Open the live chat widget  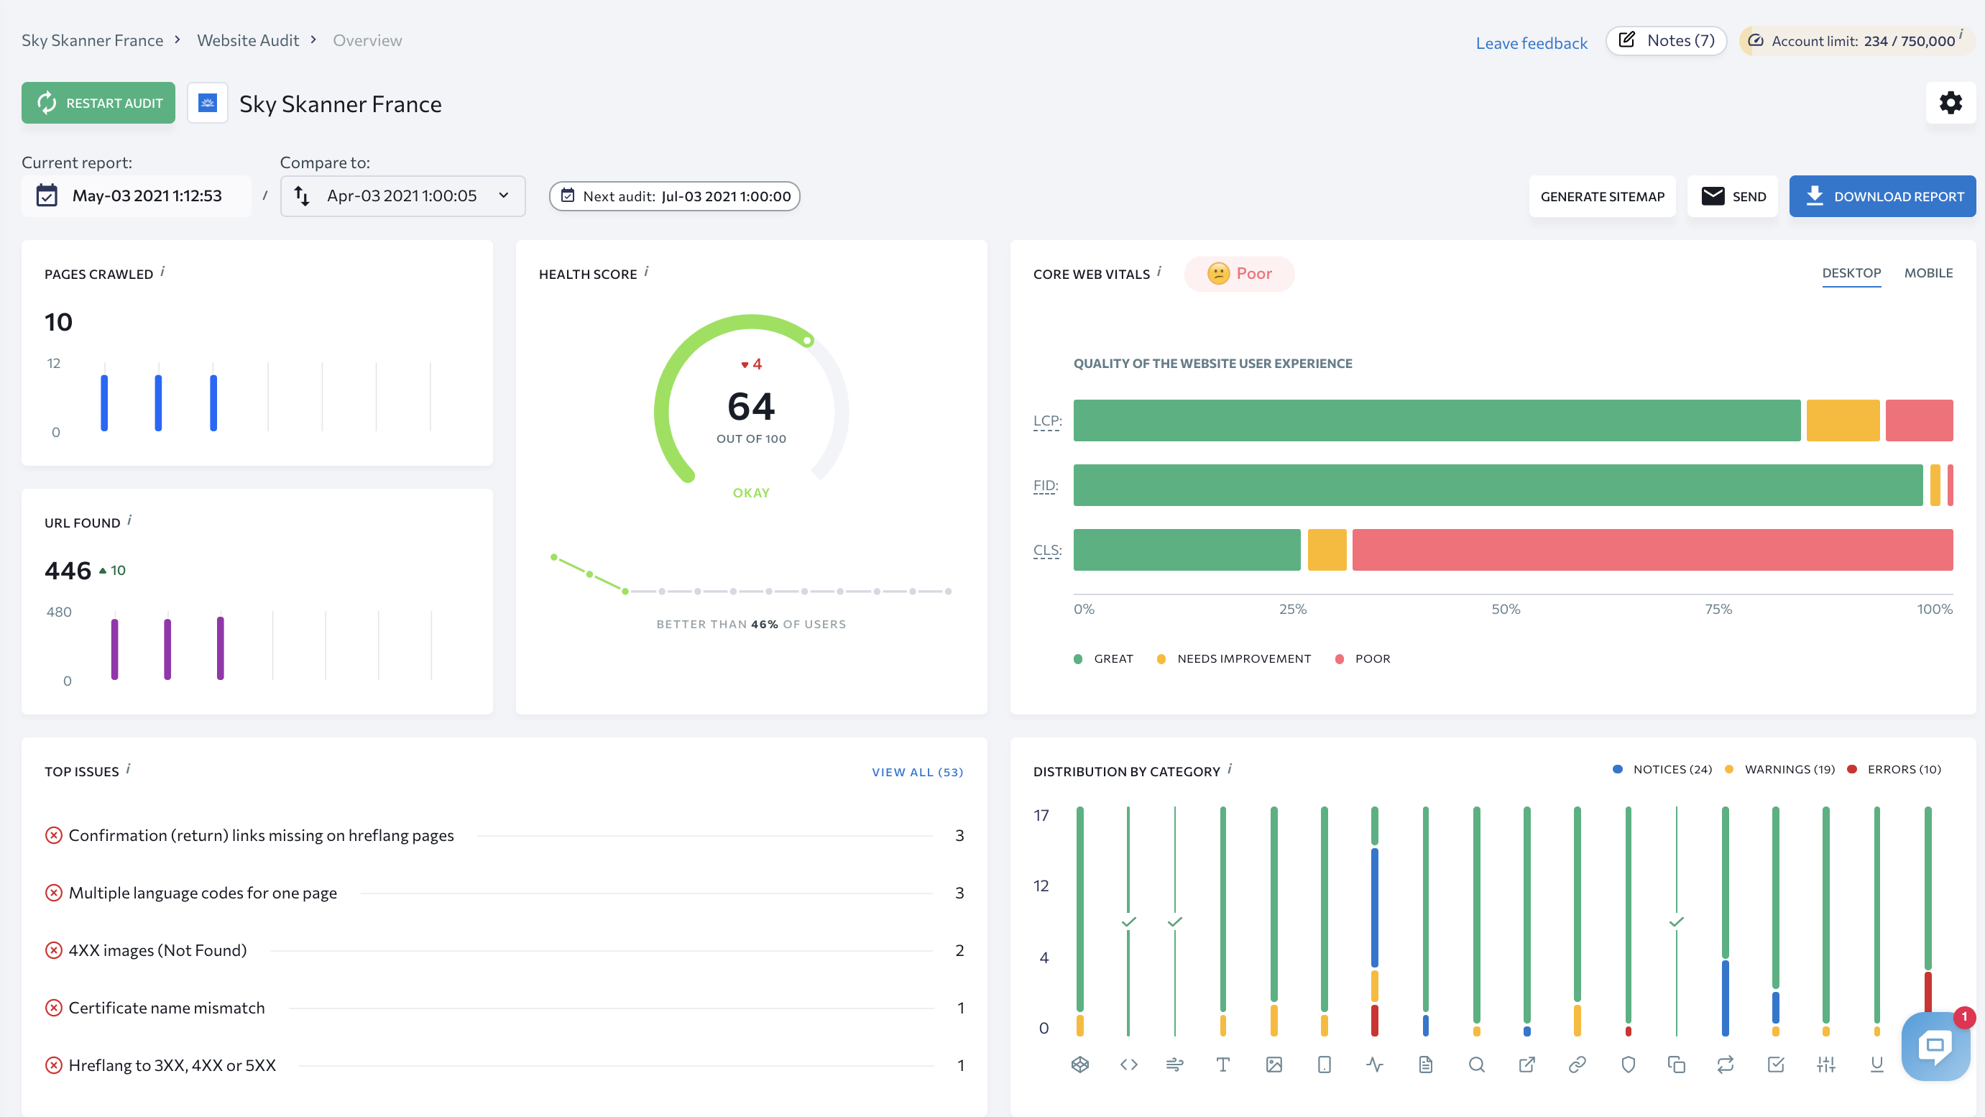(1935, 1045)
